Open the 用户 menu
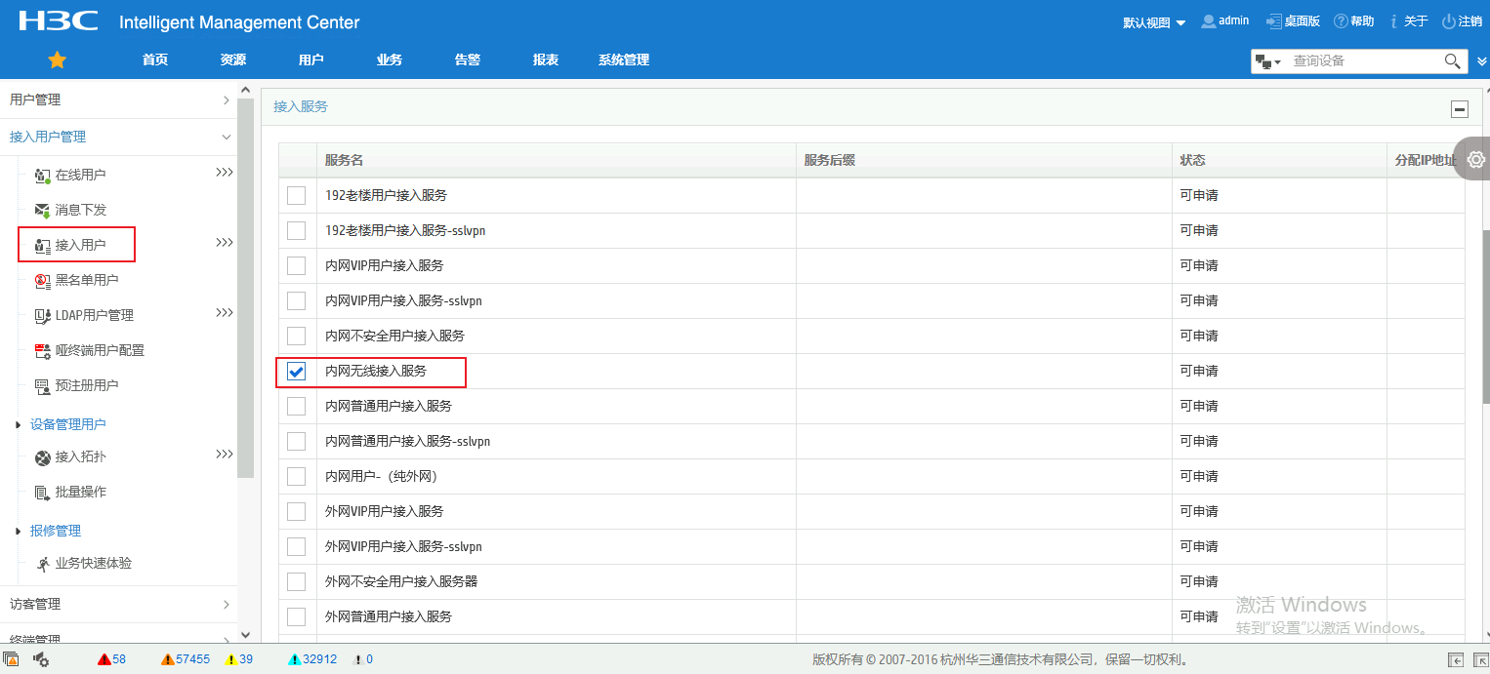This screenshot has height=674, width=1490. pyautogui.click(x=311, y=60)
